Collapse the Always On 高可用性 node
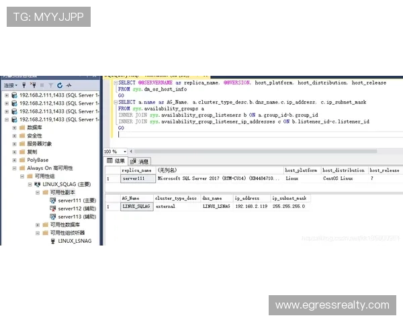The height and width of the screenshot is (322, 403). (14, 168)
